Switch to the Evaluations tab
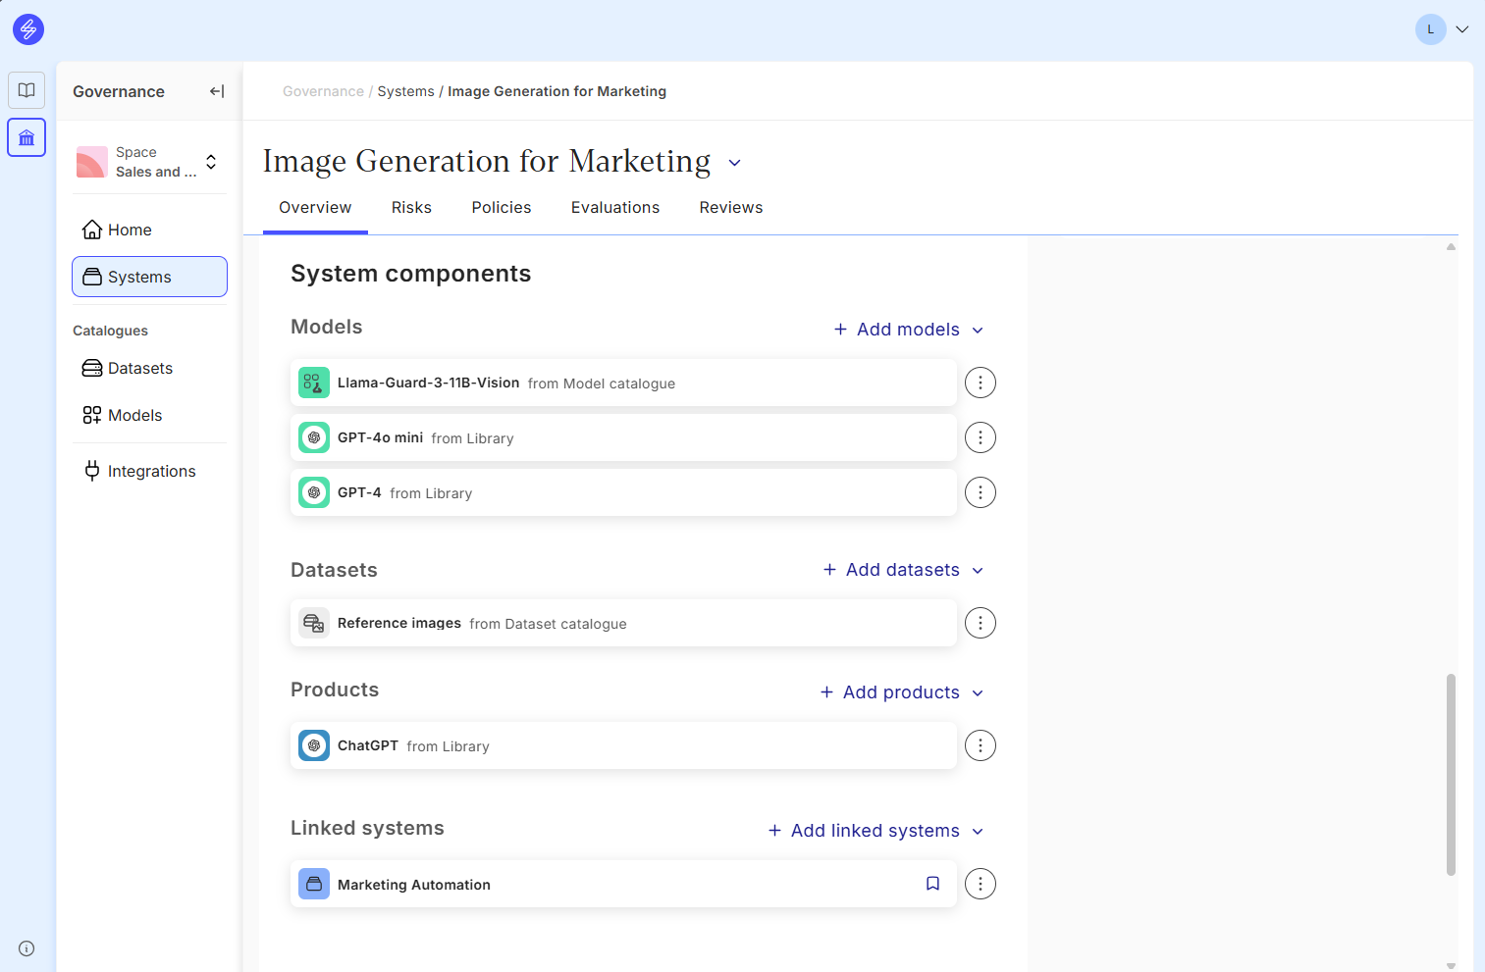Screen dimensions: 1485x972 click(x=615, y=208)
